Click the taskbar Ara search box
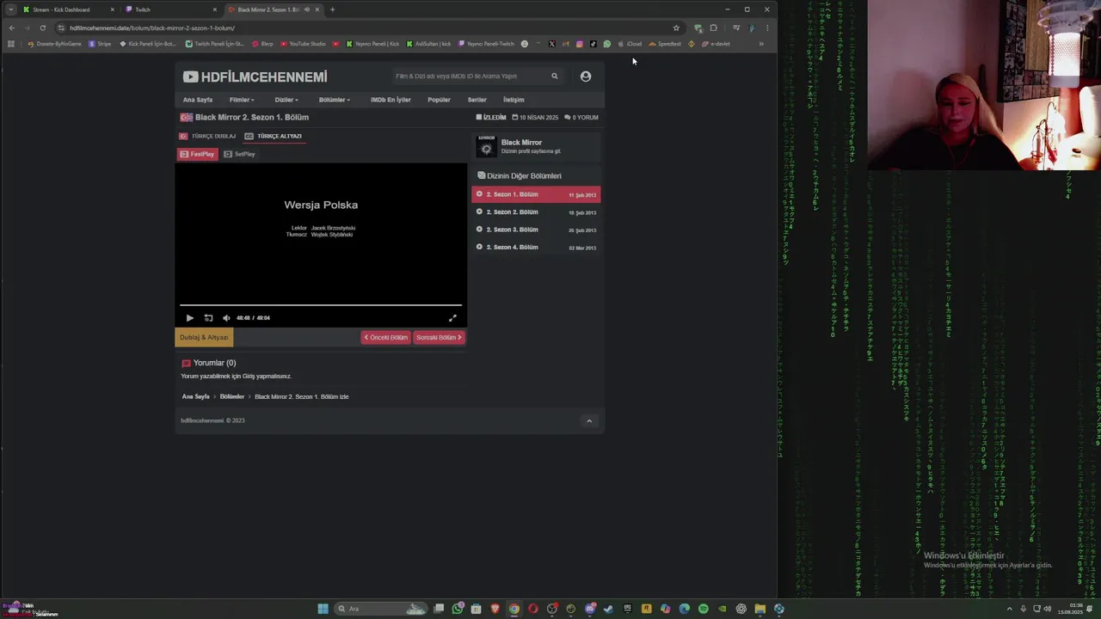This screenshot has width=1101, height=619. [380, 609]
